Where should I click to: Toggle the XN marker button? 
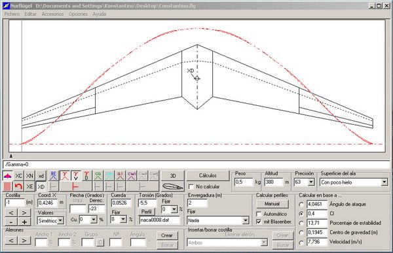click(x=29, y=176)
